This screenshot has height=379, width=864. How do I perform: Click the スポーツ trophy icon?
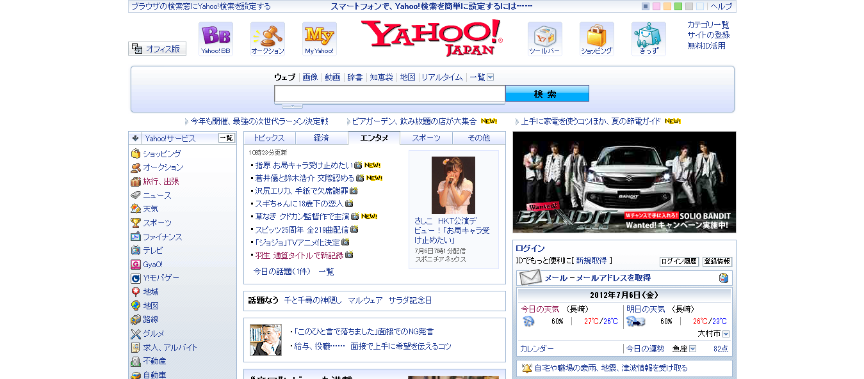point(136,223)
